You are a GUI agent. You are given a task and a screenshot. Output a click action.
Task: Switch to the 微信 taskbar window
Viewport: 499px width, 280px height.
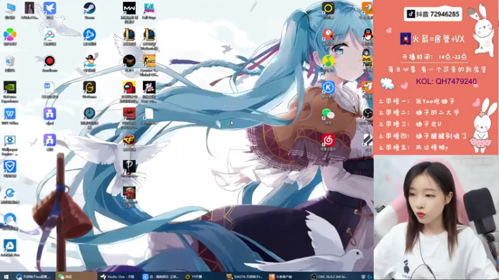76,276
